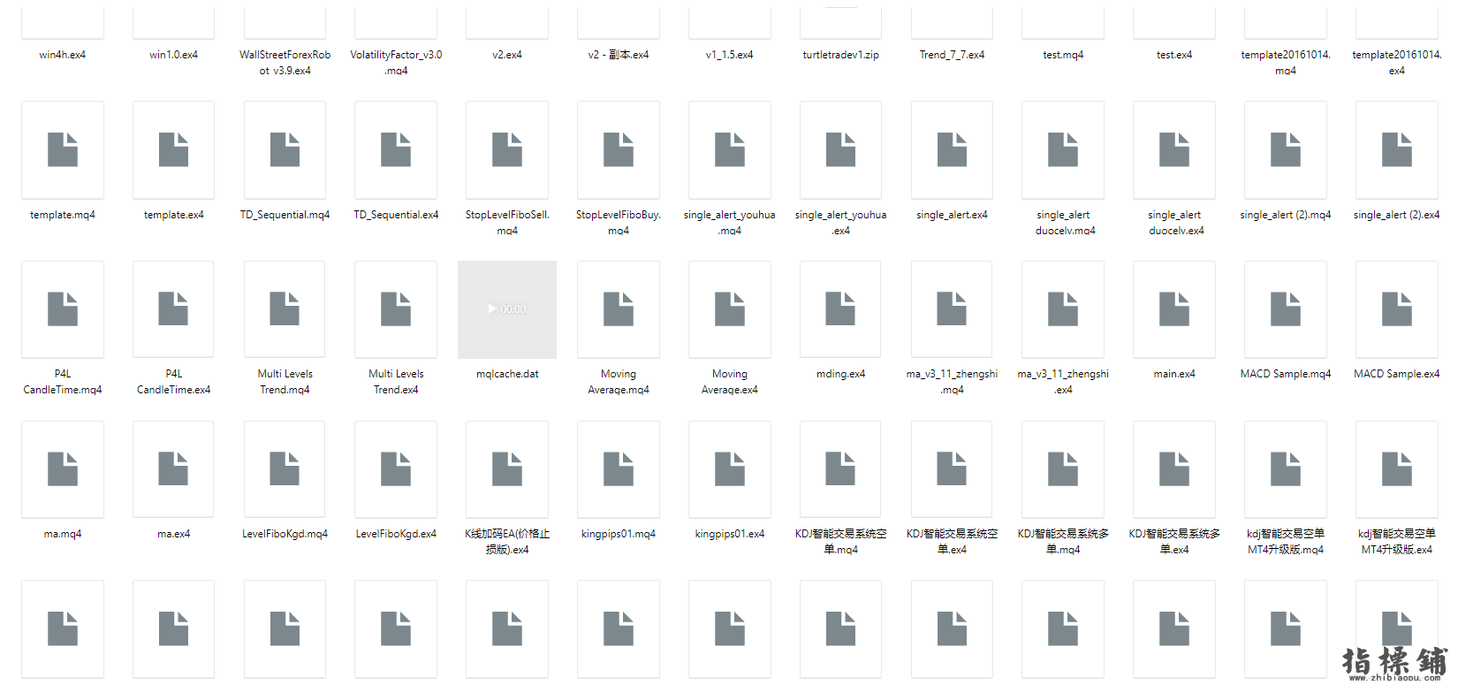Click the mding.ex4 file name label

[840, 374]
